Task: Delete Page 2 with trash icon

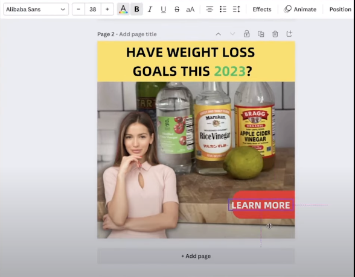Action: [x=275, y=34]
